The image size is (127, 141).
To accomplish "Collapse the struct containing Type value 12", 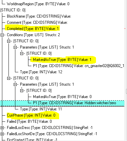I will 8,41.
